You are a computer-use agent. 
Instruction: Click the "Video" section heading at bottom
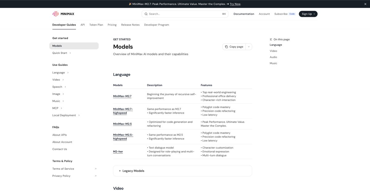click(118, 188)
